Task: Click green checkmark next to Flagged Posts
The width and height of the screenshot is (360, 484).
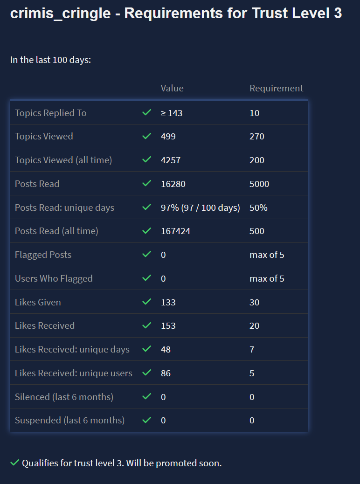Action: [147, 255]
